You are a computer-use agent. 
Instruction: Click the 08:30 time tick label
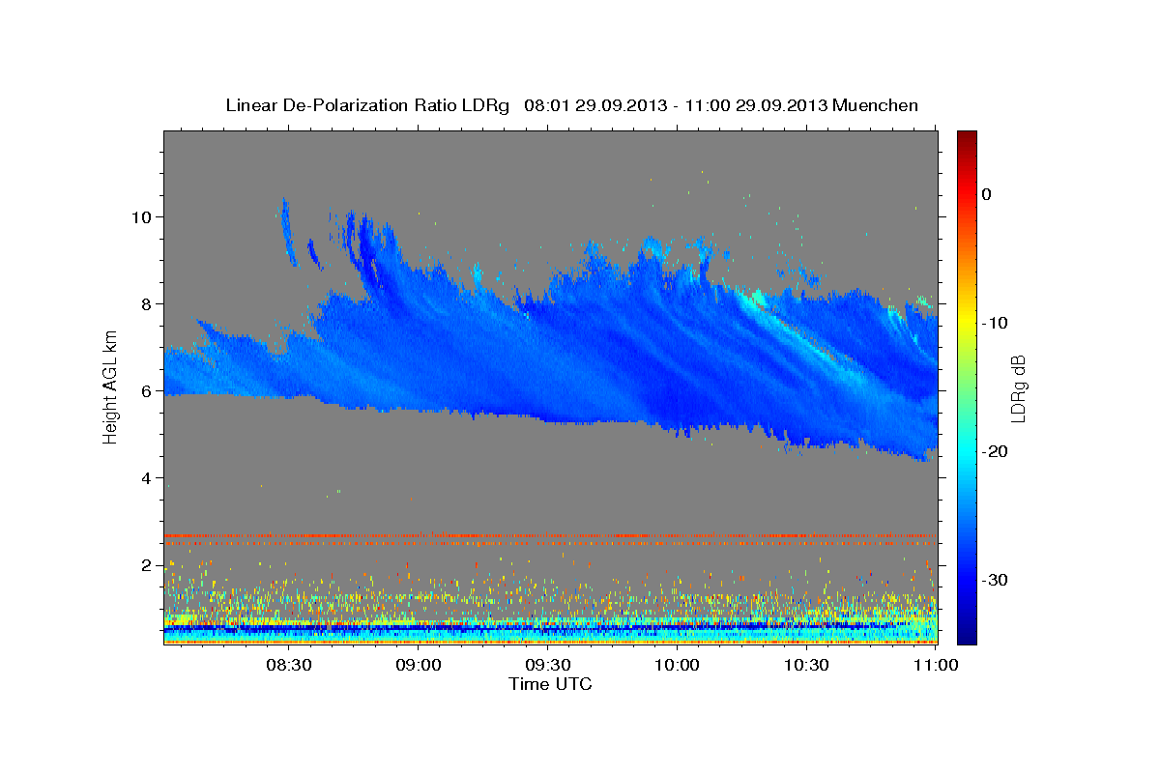[289, 665]
